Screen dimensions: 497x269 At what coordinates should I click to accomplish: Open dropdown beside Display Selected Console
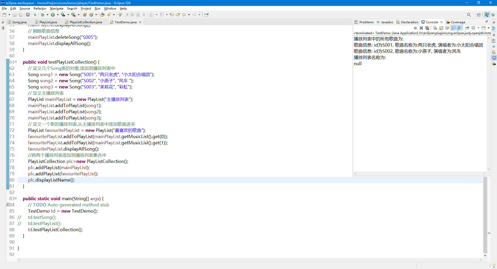pos(478,28)
